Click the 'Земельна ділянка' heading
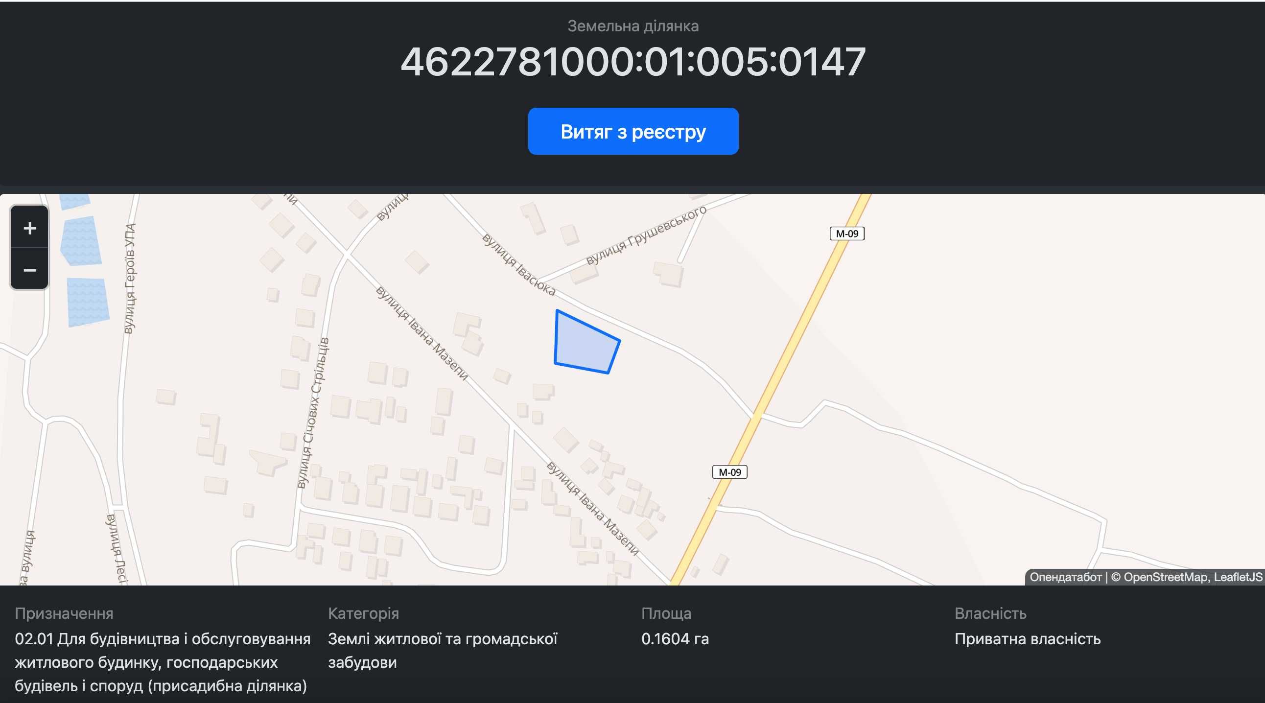 (633, 26)
